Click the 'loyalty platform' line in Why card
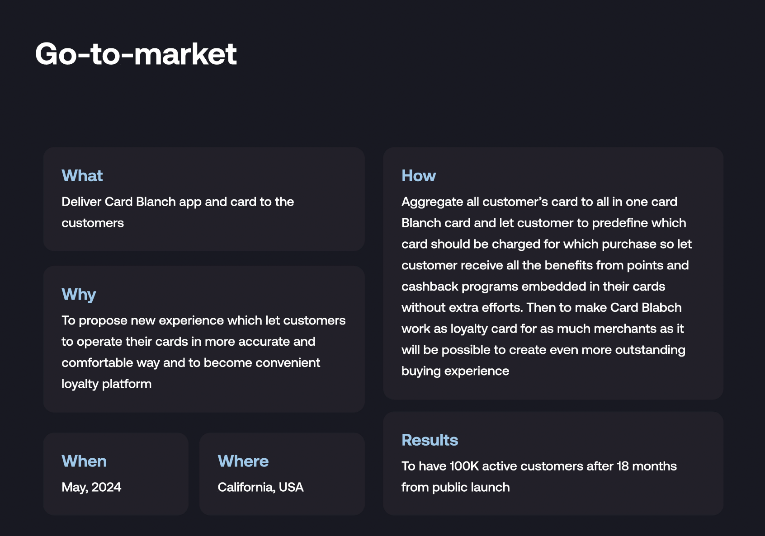The image size is (765, 536). click(107, 384)
